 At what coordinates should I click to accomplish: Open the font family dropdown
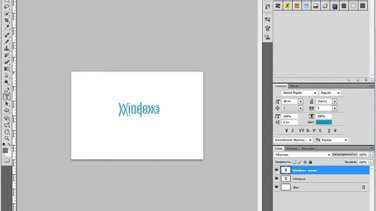[x=300, y=93]
